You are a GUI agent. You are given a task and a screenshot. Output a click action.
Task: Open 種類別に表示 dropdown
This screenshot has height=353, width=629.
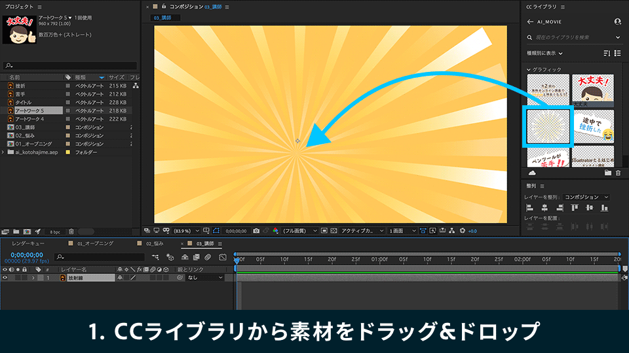click(x=544, y=53)
